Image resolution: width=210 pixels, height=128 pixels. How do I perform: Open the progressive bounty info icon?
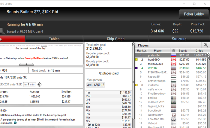point(15,123)
